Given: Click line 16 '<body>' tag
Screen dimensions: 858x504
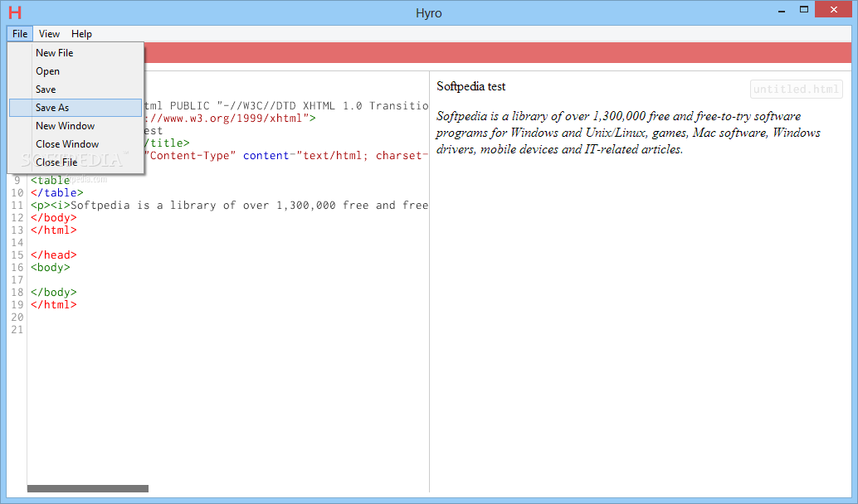Looking at the screenshot, I should (51, 267).
